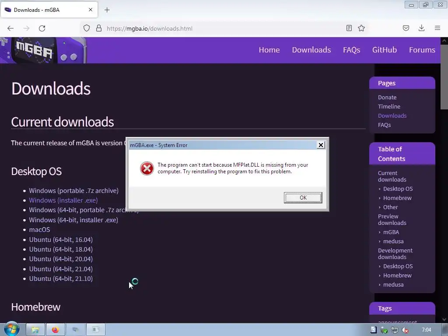Jump to Current downloads in contents
The height and width of the screenshot is (336, 448).
coord(392,176)
